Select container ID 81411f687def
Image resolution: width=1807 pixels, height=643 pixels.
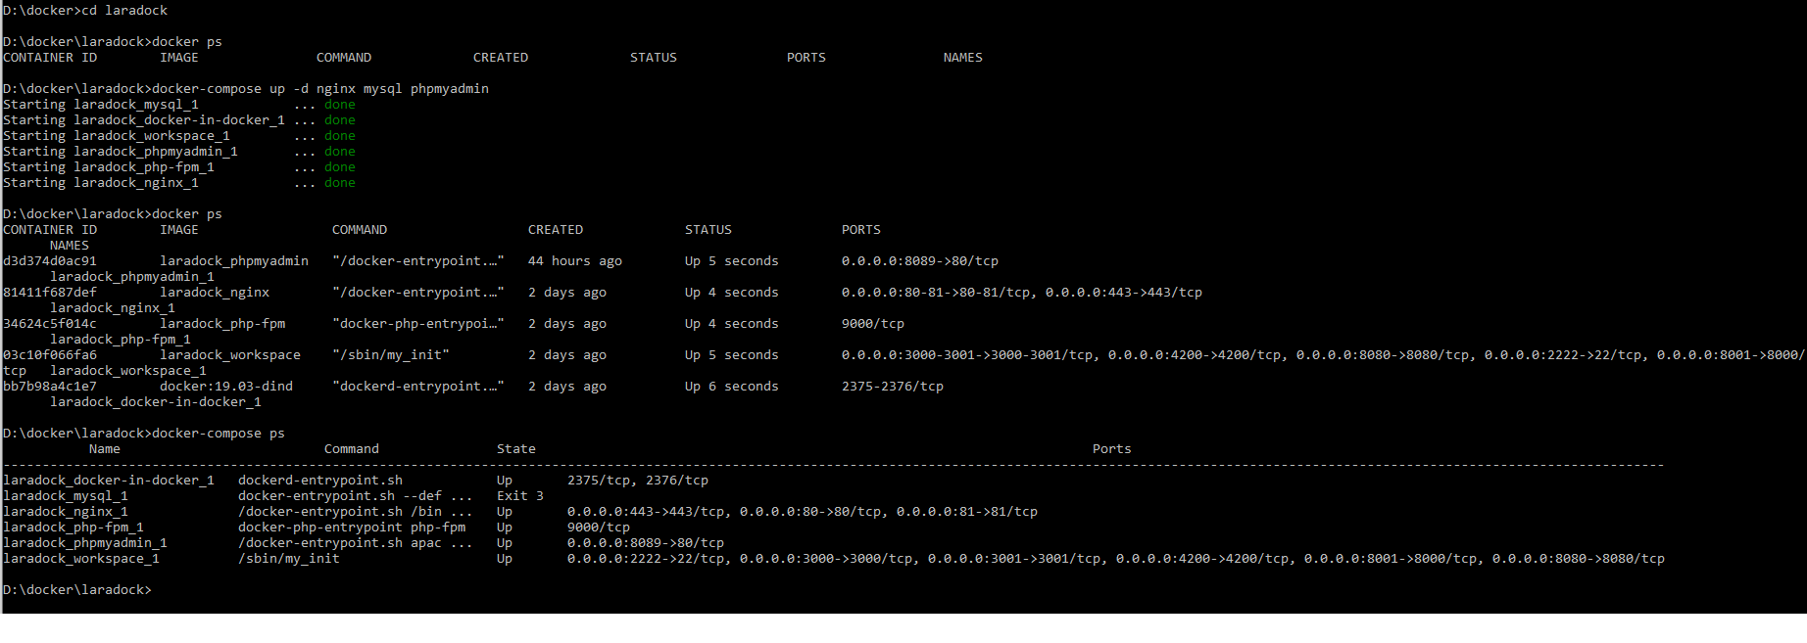(x=50, y=293)
